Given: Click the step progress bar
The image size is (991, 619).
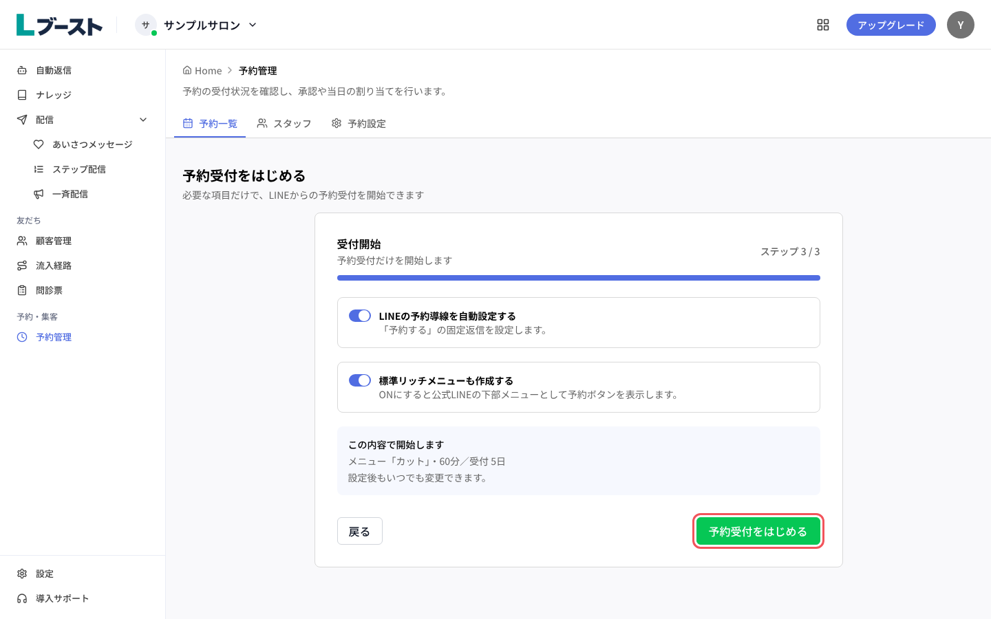Looking at the screenshot, I should click(x=579, y=278).
